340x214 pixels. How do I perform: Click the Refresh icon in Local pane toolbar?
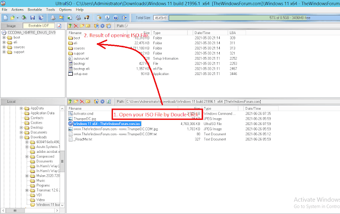(x=109, y=101)
